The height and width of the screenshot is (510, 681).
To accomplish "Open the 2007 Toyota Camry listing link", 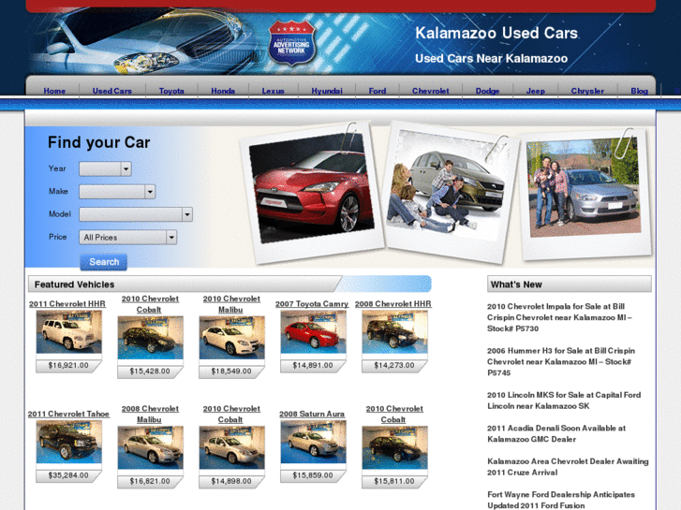I will click(x=312, y=304).
